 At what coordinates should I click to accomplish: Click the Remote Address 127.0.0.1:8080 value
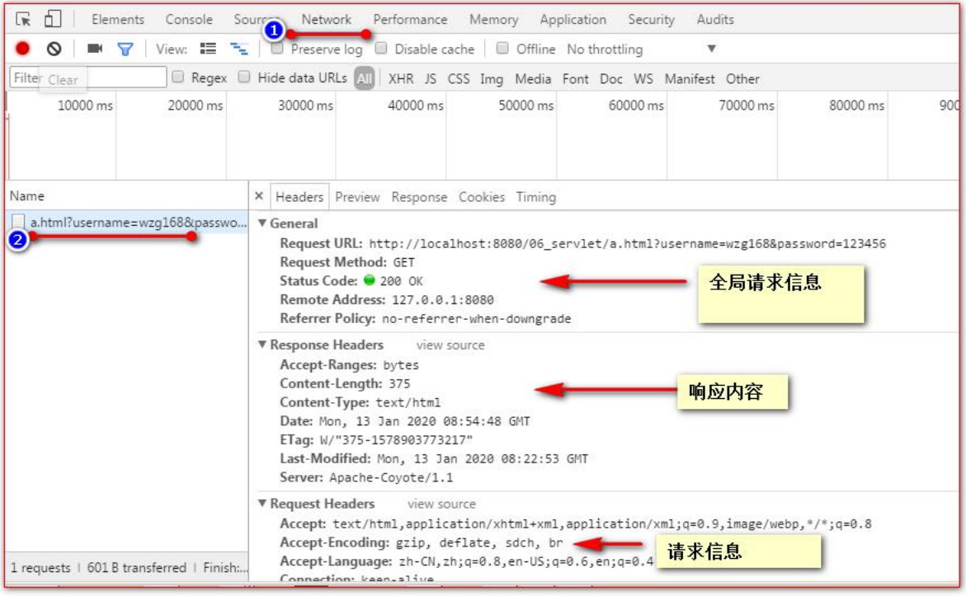pyautogui.click(x=442, y=300)
